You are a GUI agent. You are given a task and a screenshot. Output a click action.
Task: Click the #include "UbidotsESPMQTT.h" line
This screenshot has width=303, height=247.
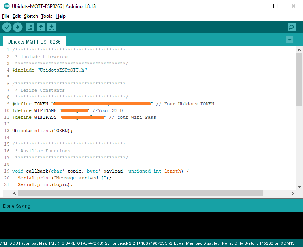pyautogui.click(x=49, y=70)
